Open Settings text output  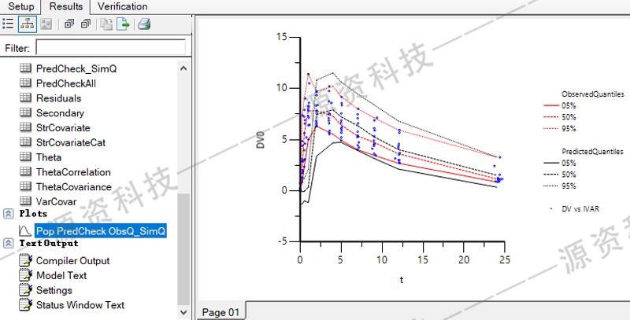tap(54, 290)
